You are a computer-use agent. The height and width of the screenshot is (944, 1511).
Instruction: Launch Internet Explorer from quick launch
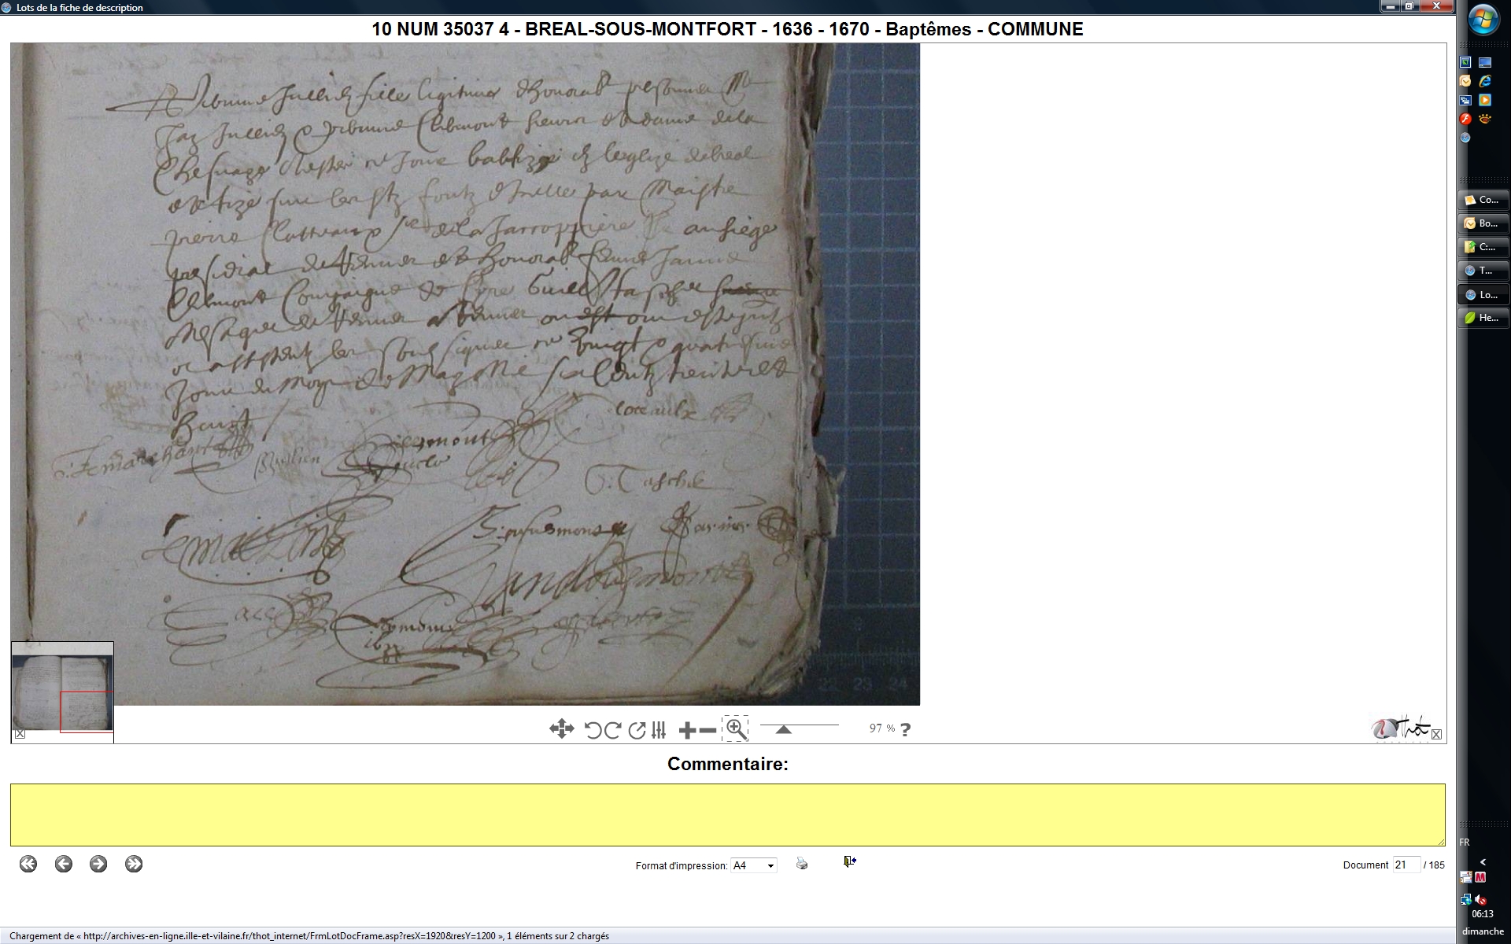click(x=1485, y=81)
